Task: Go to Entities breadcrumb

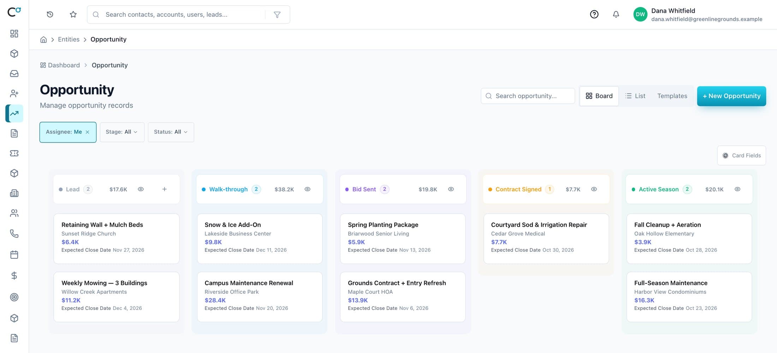Action: pos(69,39)
